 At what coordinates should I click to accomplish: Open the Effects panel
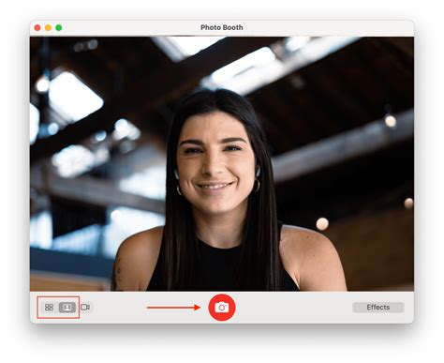click(x=378, y=308)
